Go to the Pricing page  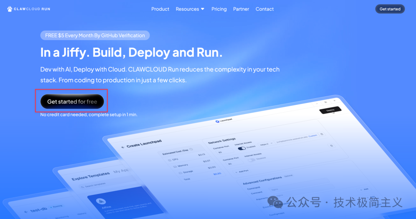click(x=219, y=9)
